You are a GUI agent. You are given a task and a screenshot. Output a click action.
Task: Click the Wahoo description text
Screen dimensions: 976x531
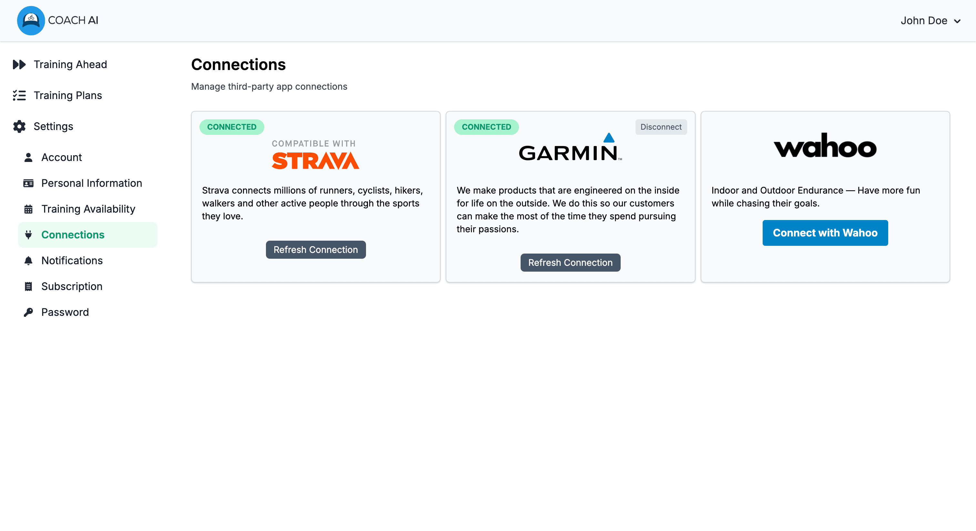[816, 197]
